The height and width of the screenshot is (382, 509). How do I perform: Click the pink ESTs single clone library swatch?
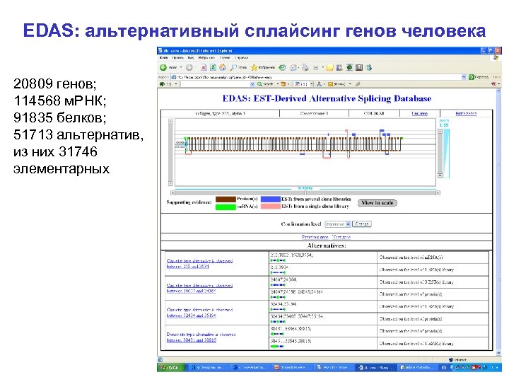pos(270,207)
